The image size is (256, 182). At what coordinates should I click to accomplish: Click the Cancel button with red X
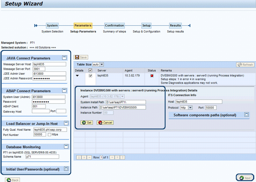pos(105,123)
